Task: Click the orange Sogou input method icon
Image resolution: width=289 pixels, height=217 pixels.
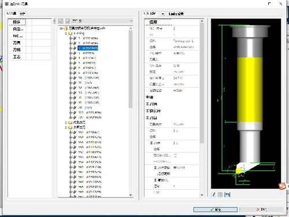Action: coord(282,186)
